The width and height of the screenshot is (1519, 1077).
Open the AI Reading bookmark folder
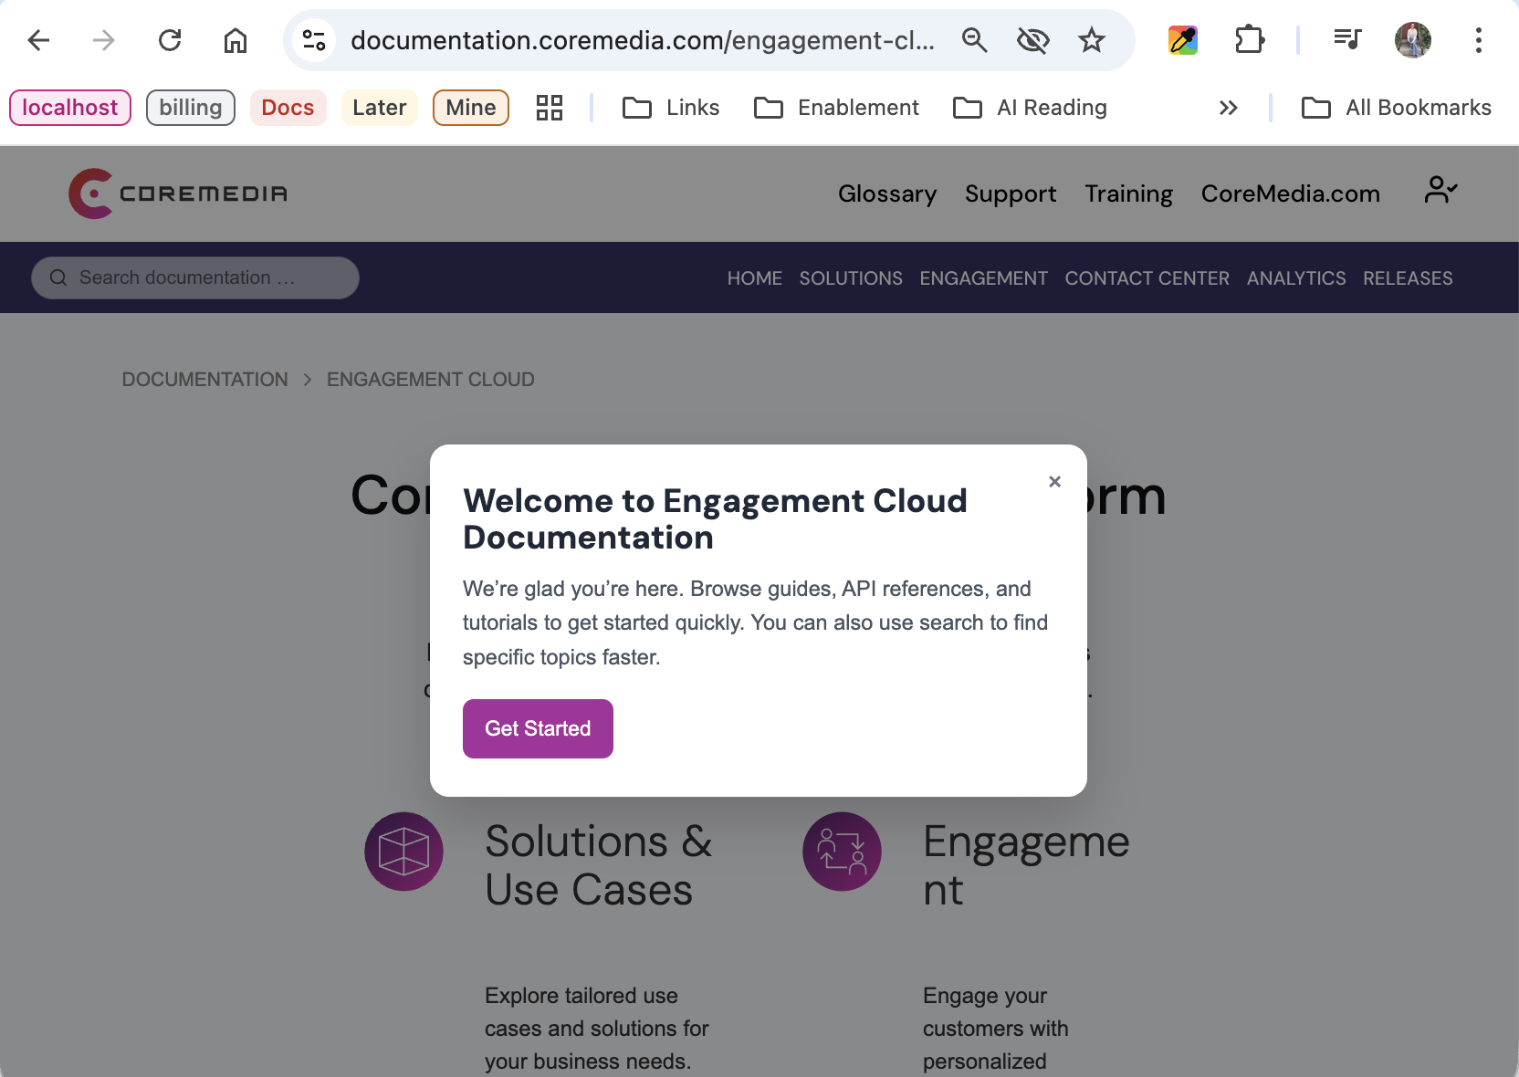1030,108
